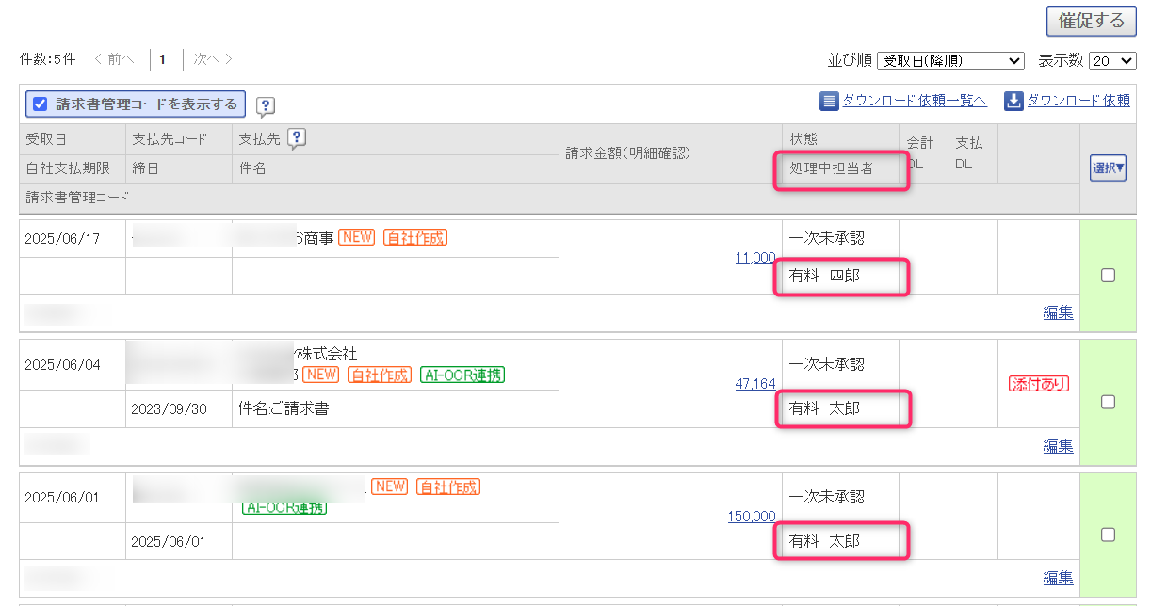This screenshot has height=606, width=1151.
Task: Open the 並び順 受取日(降順) dropdown
Action: click(950, 60)
